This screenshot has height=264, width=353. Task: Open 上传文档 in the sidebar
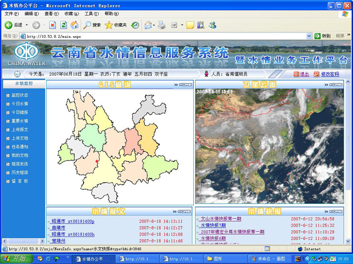(x=20, y=138)
